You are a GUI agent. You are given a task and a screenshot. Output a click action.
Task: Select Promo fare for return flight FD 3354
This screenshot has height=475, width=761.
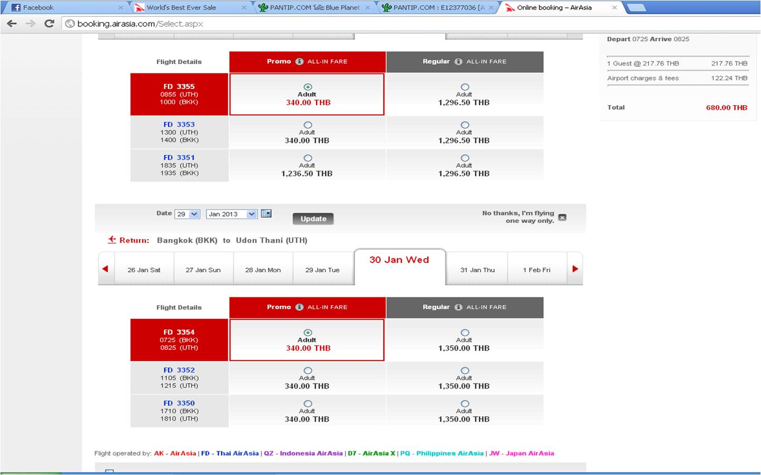308,333
